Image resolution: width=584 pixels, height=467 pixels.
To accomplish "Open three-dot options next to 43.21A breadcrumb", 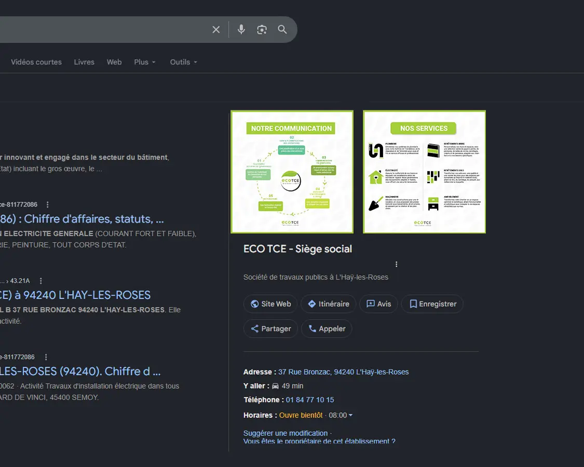I will coord(40,281).
